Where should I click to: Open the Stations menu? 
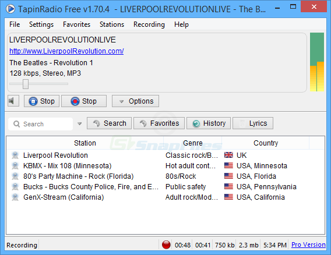click(112, 24)
